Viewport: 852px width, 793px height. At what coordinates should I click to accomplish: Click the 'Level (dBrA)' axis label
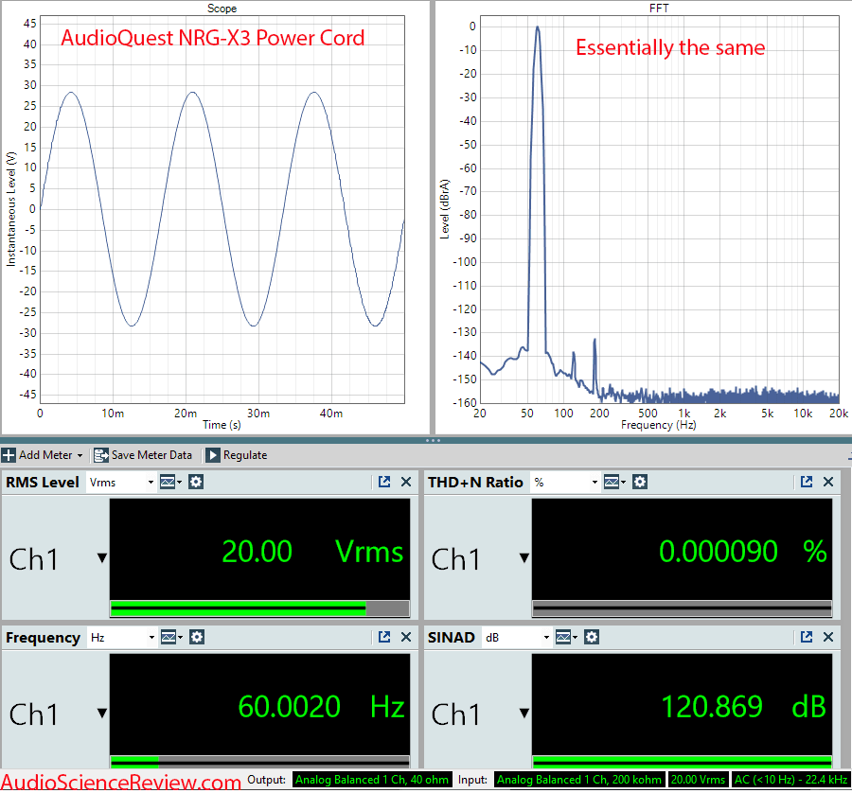click(445, 209)
